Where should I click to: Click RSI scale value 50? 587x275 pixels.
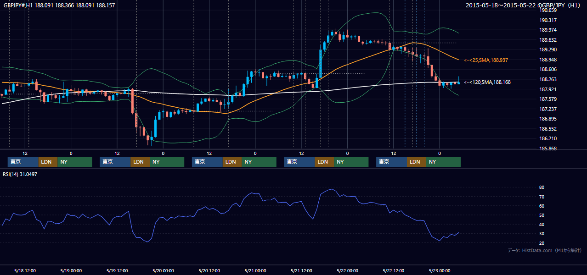pyautogui.click(x=542, y=215)
